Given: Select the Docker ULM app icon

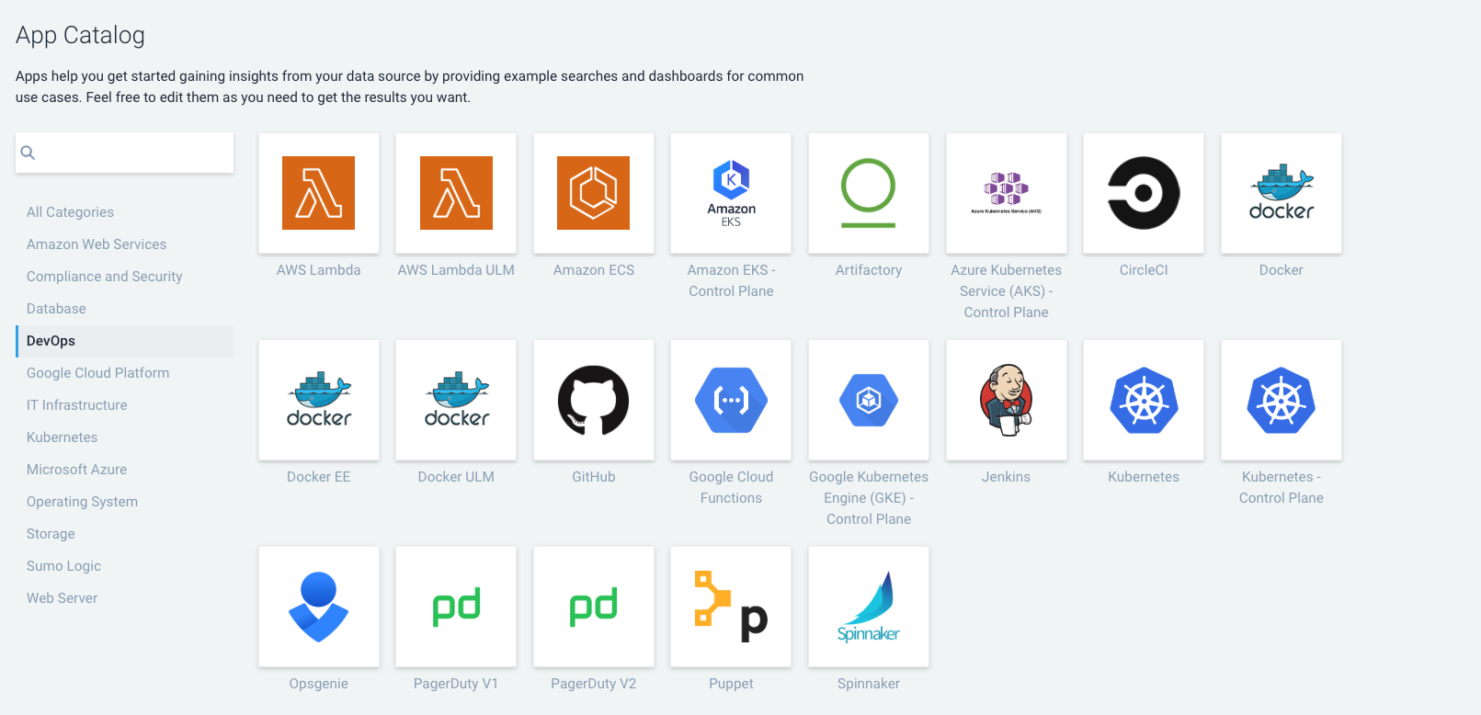Looking at the screenshot, I should click(x=456, y=400).
